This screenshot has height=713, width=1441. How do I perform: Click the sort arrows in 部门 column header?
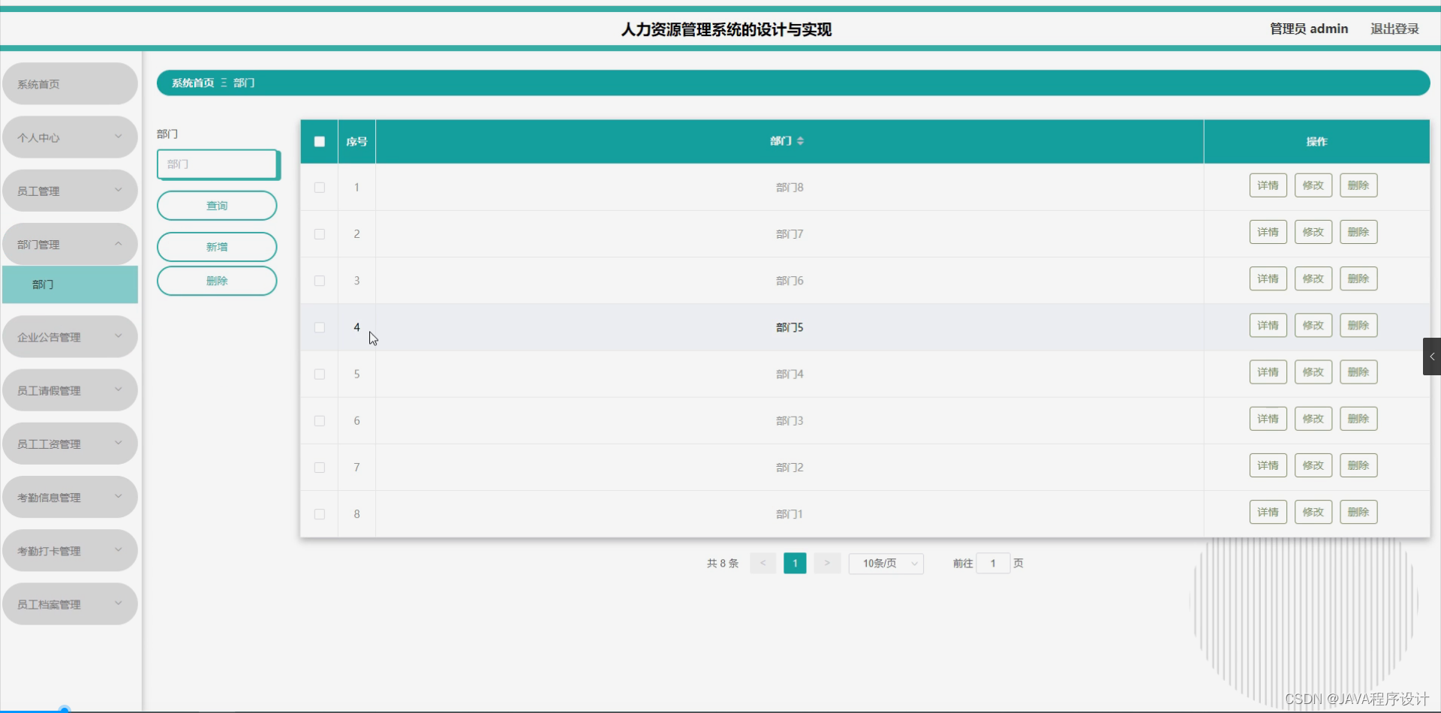pyautogui.click(x=800, y=141)
